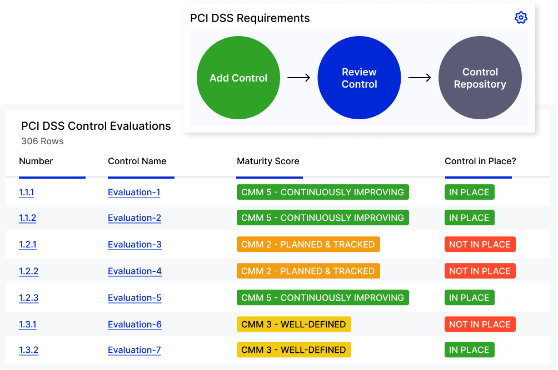Open control number 1.3.1 link
Image resolution: width=558 pixels, height=370 pixels.
(27, 324)
